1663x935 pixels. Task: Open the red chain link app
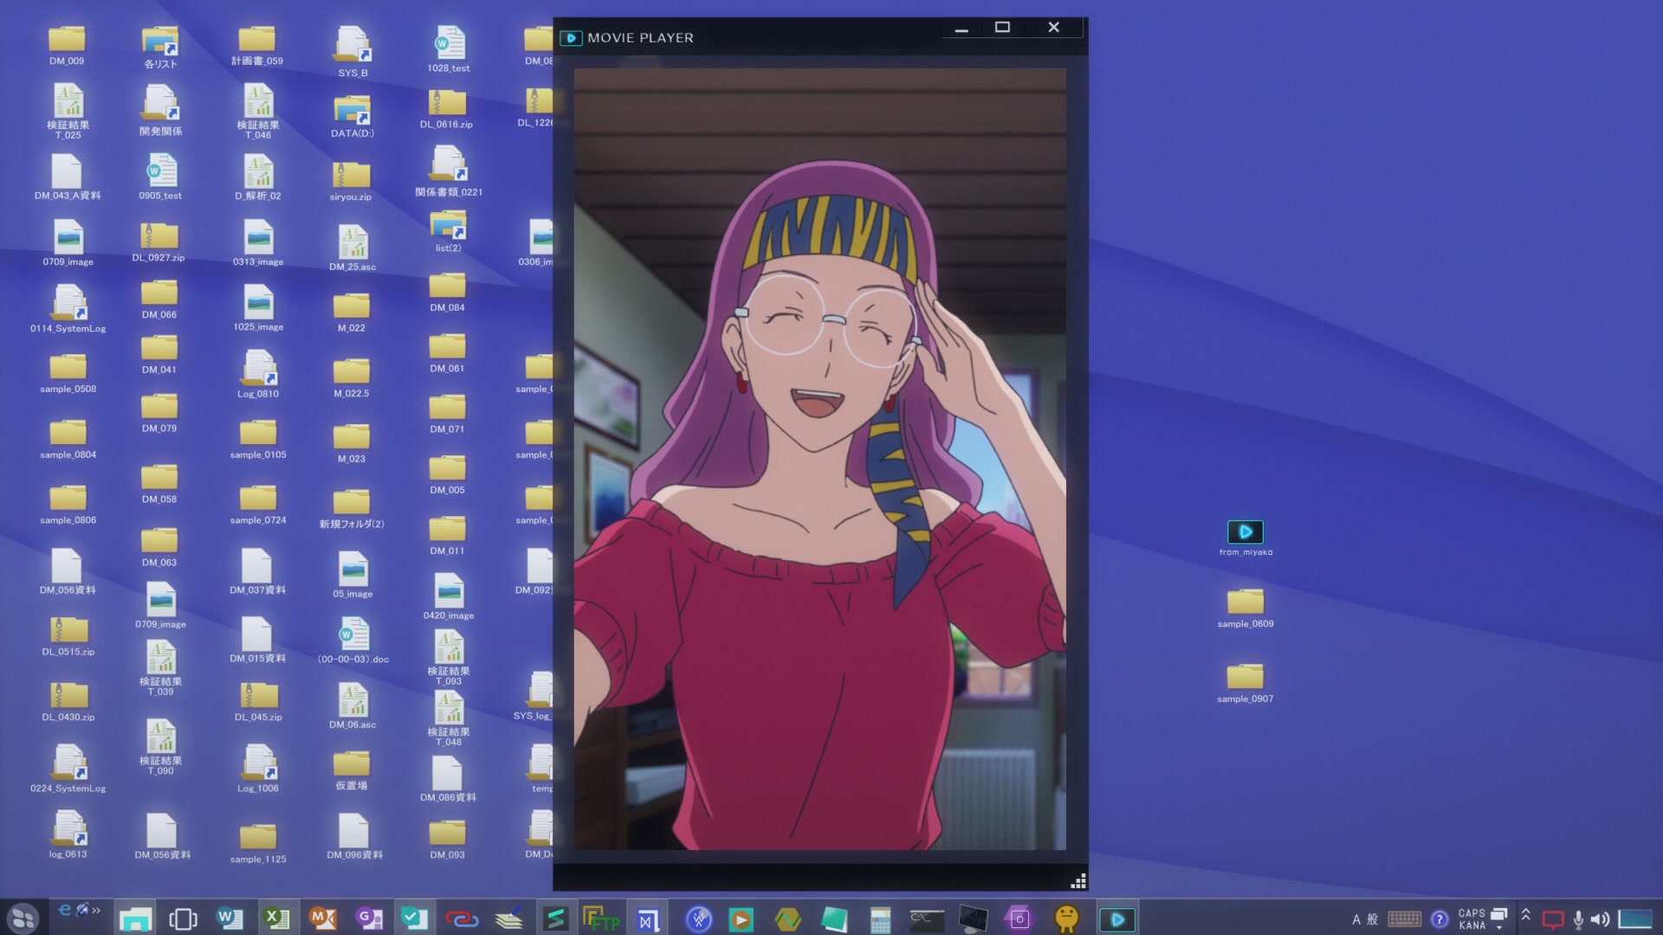pyautogui.click(x=462, y=919)
